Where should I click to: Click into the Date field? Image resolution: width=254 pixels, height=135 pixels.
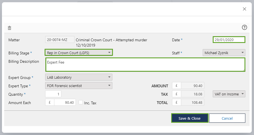point(229,40)
